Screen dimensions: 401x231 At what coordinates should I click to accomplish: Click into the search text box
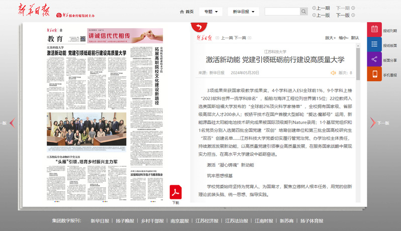pyautogui.click(x=282, y=12)
